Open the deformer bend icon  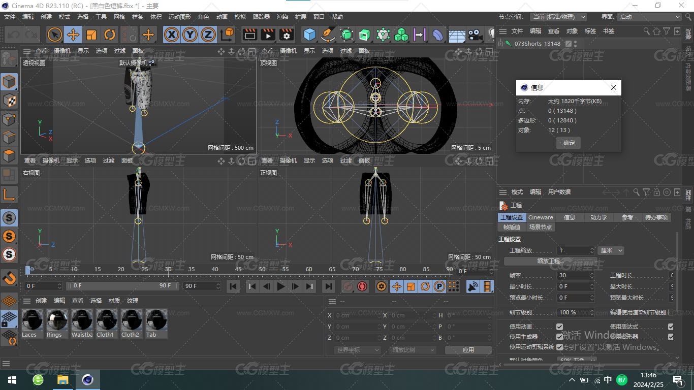tap(437, 35)
